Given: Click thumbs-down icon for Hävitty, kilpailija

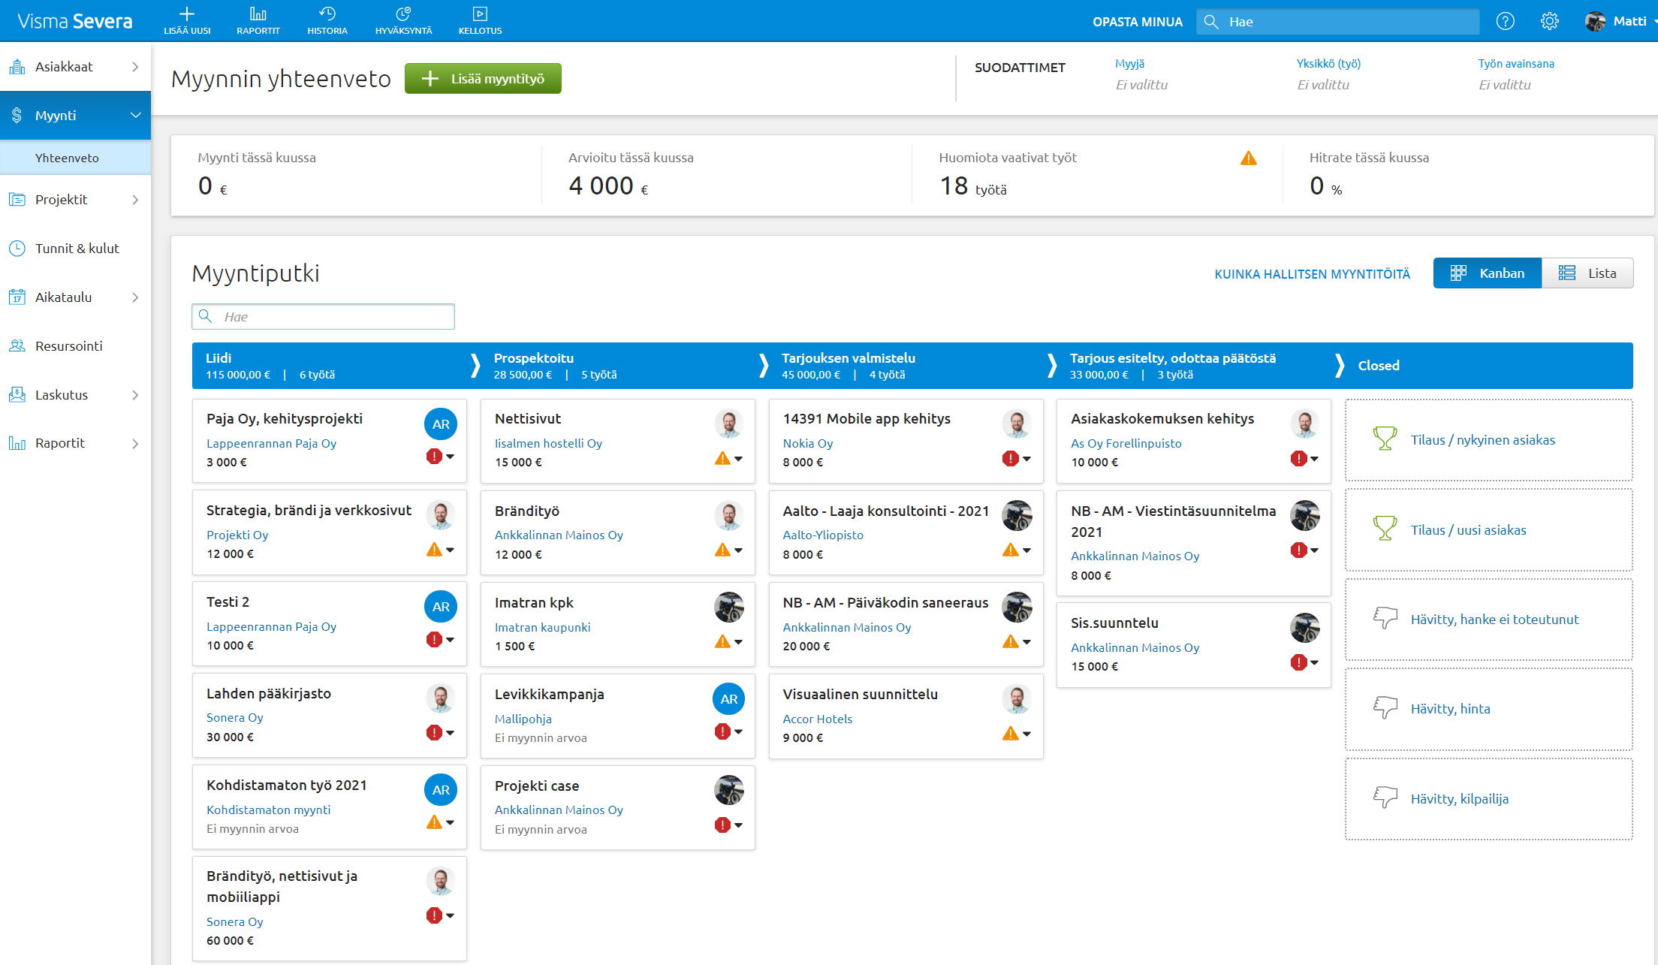Looking at the screenshot, I should pyautogui.click(x=1385, y=798).
